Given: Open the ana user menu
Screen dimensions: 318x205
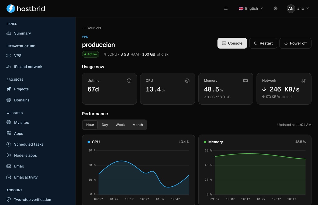Looking at the screenshot, I should click(x=298, y=9).
